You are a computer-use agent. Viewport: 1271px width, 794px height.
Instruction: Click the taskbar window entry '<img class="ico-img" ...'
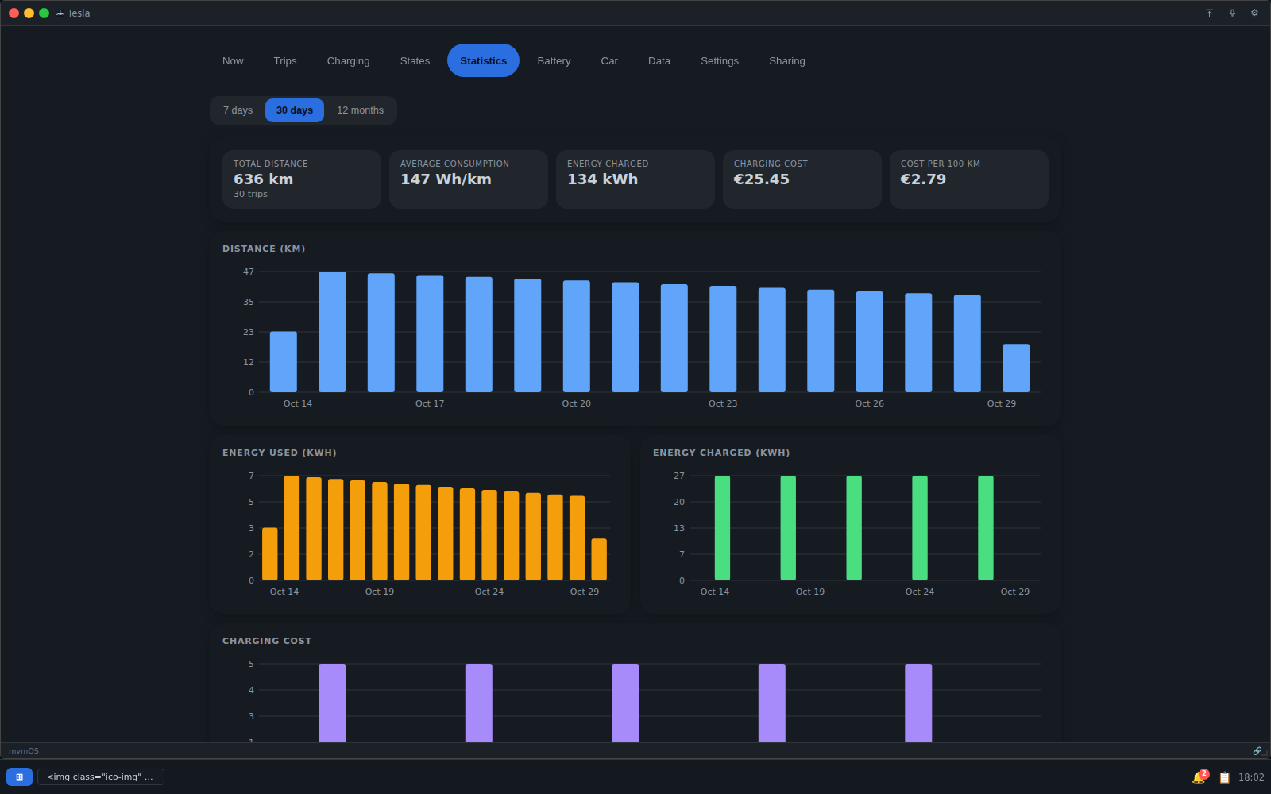pyautogui.click(x=101, y=777)
